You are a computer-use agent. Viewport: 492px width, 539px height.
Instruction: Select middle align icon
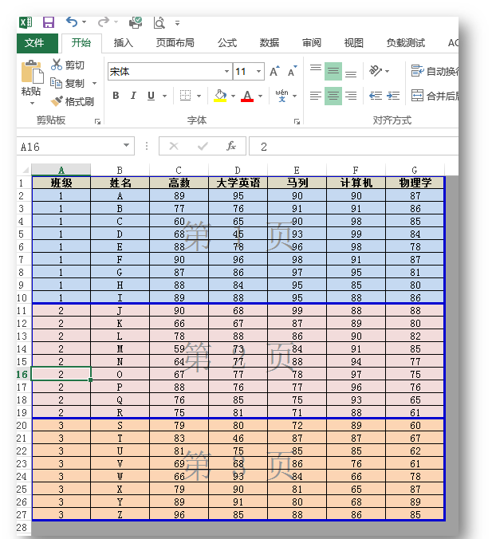[333, 71]
